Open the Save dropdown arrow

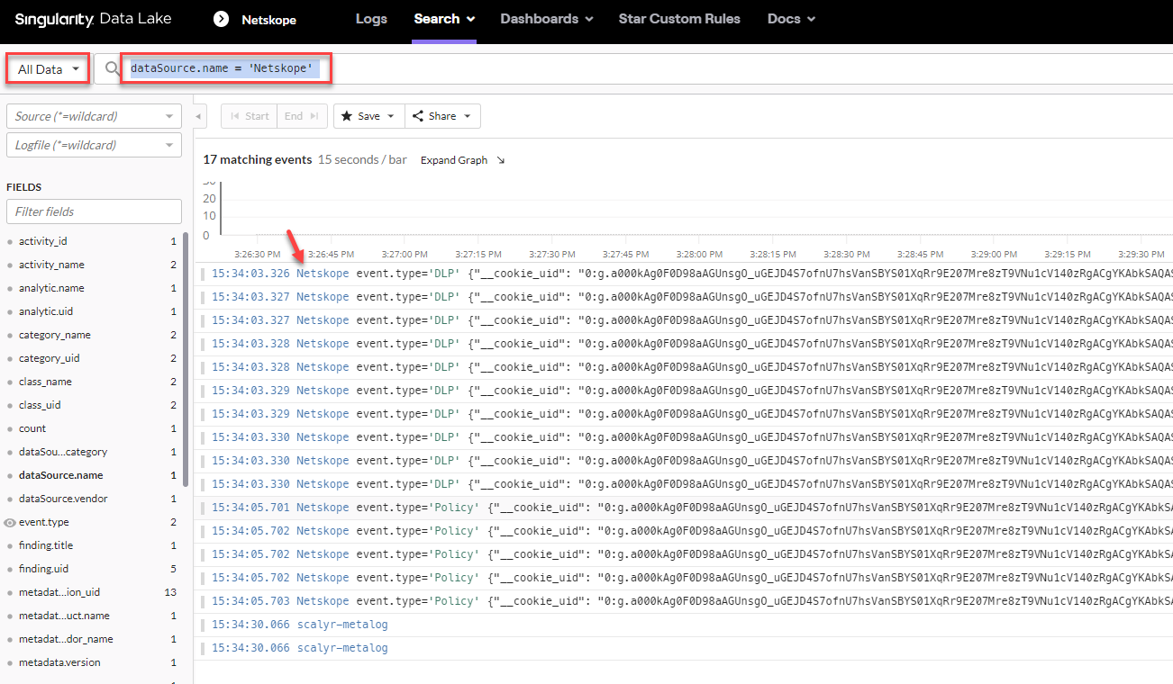click(x=391, y=116)
